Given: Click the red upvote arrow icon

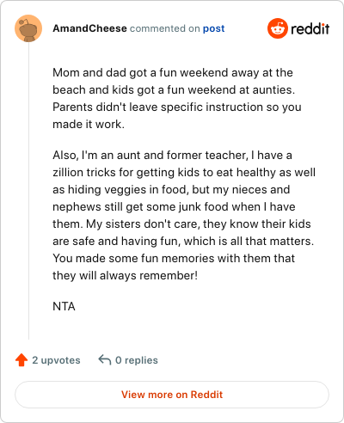Looking at the screenshot, I should [x=21, y=360].
